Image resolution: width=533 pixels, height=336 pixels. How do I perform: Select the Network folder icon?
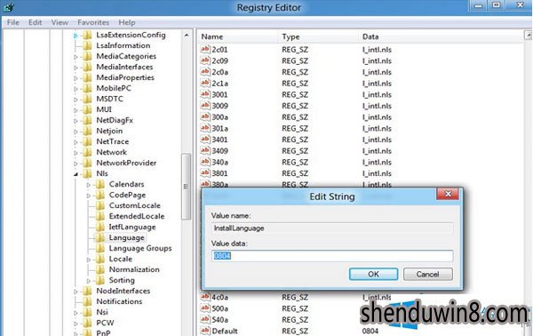click(87, 152)
